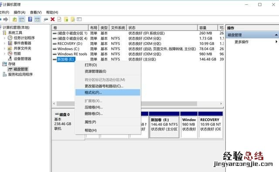Choose 资源管理器(E) in the context menu
This screenshot has height=172, width=279.
108,71
